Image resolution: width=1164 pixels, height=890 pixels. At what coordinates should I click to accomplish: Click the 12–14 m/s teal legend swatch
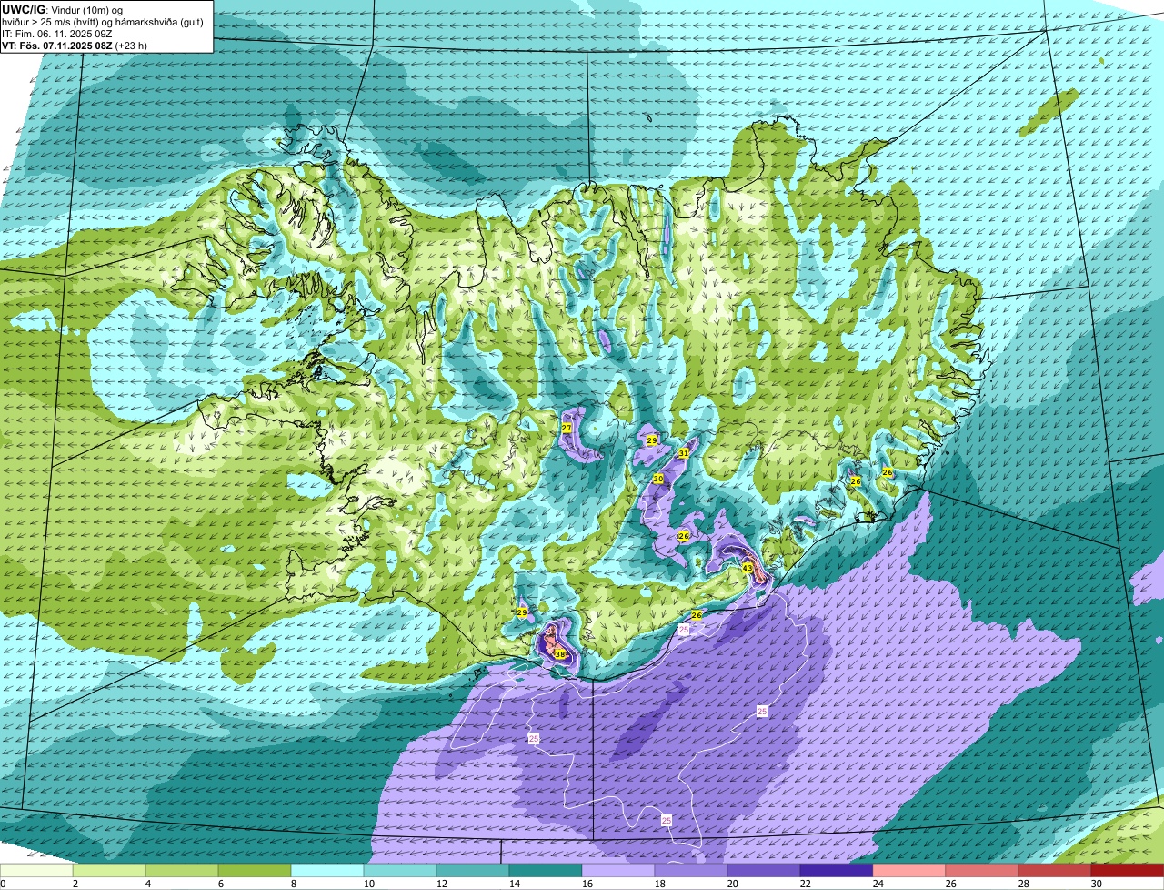(x=473, y=870)
